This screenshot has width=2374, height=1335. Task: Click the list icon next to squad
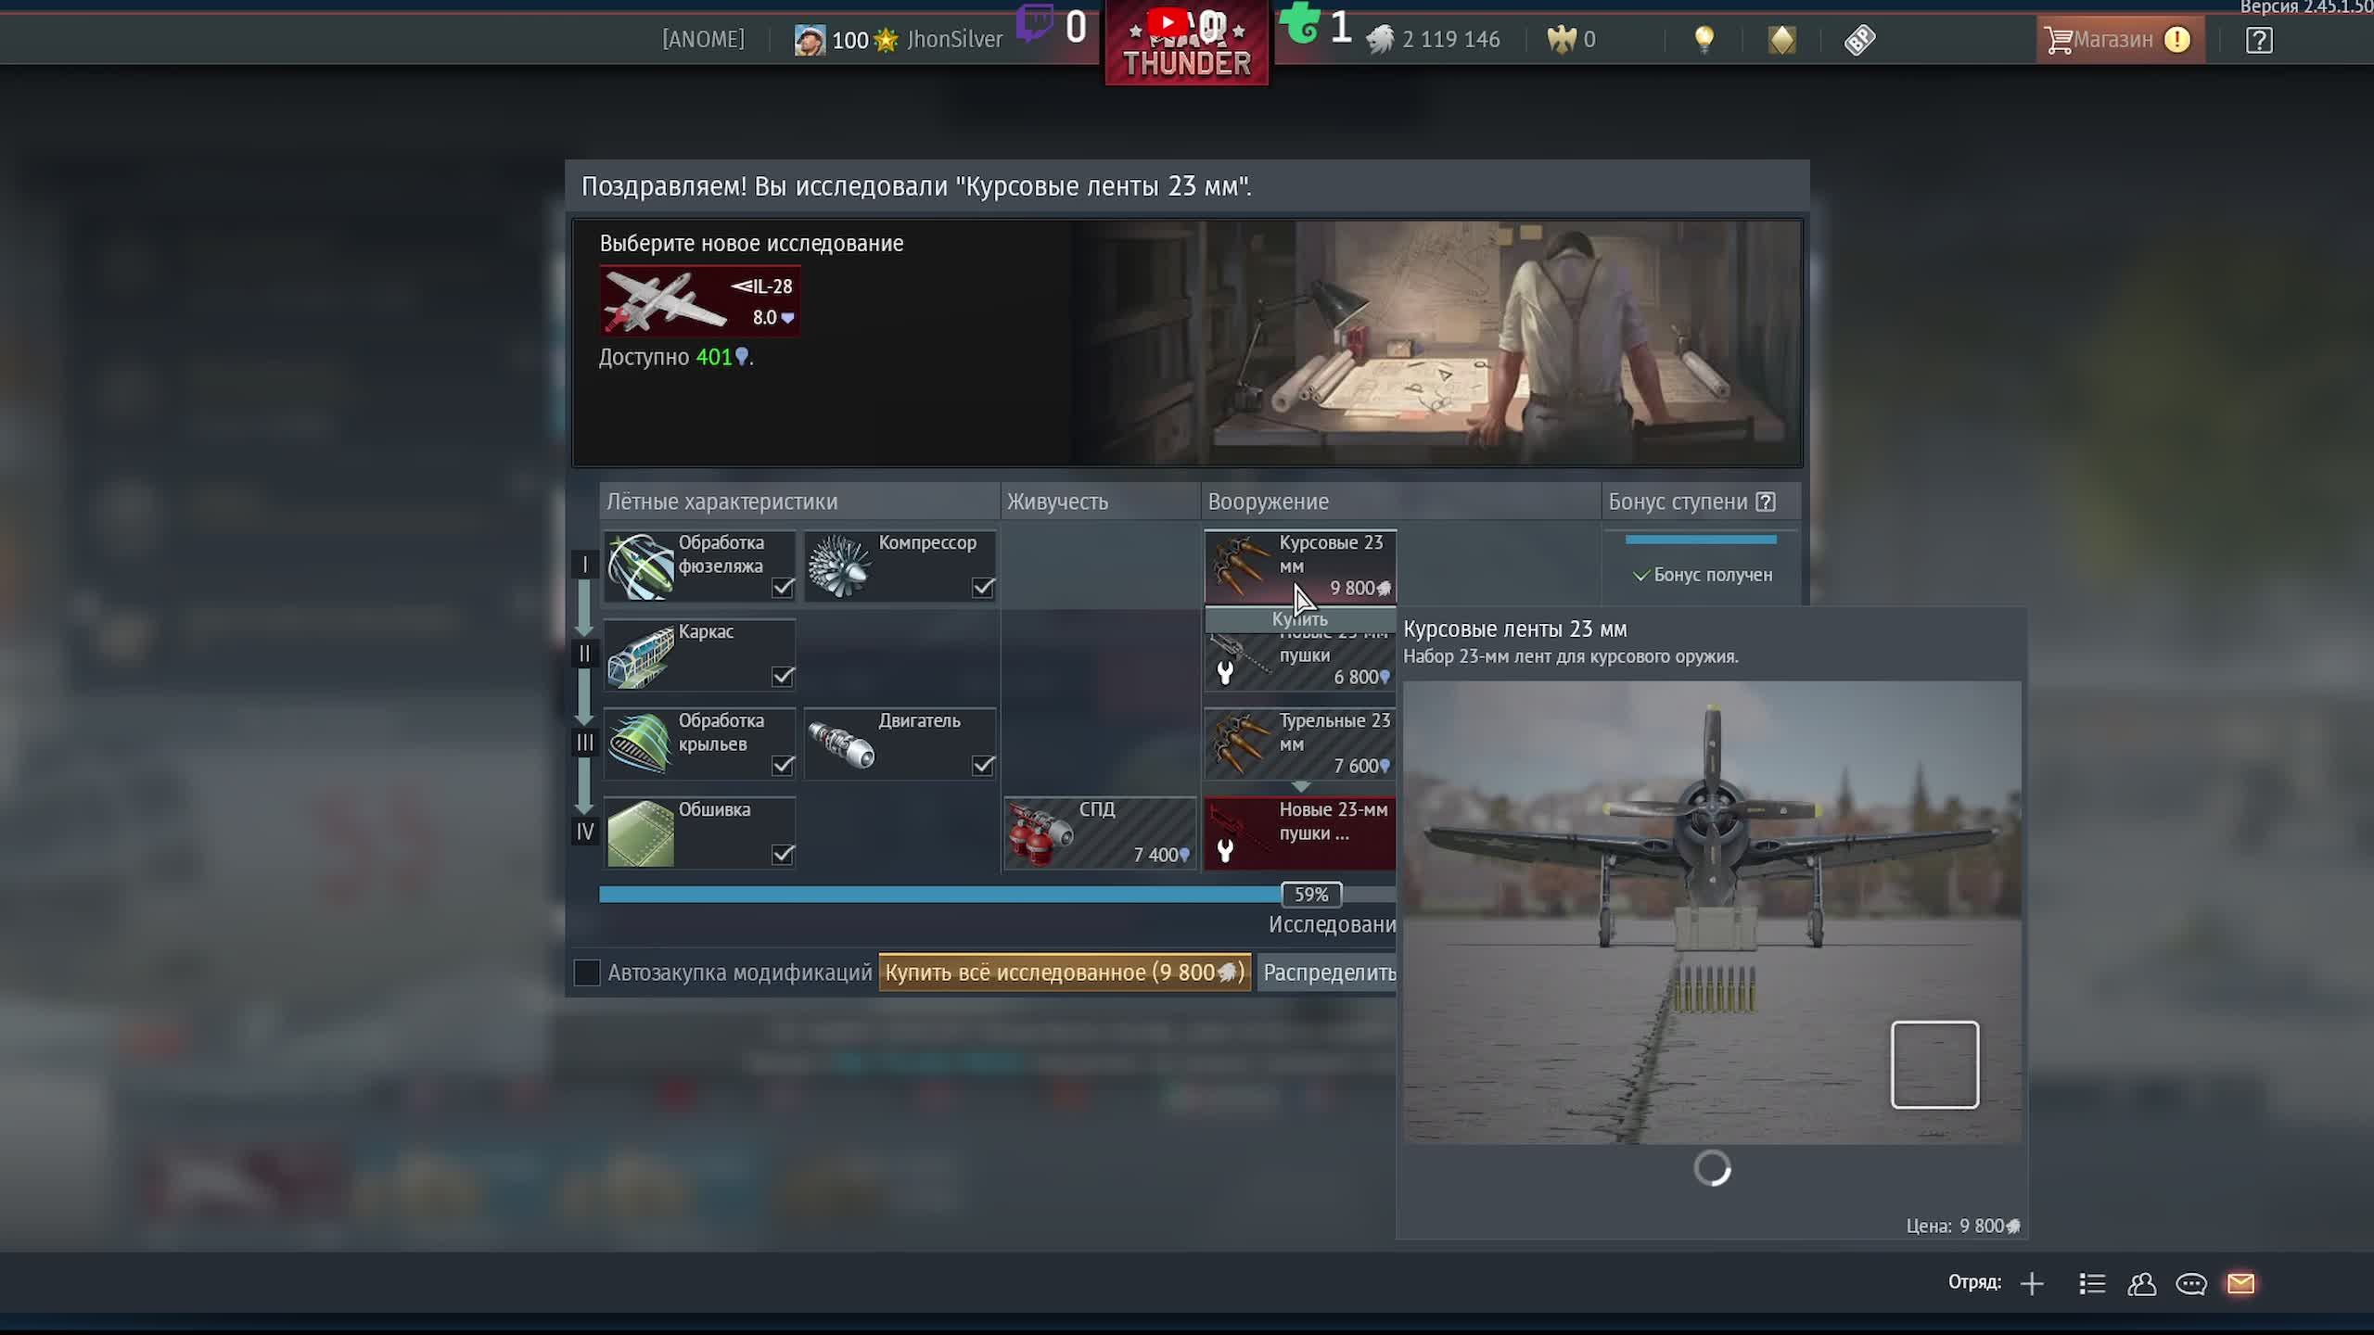pyautogui.click(x=2091, y=1283)
